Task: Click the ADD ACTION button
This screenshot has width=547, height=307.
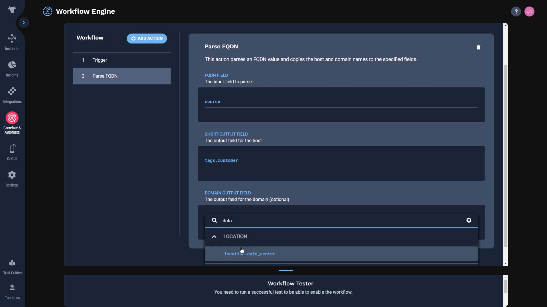Action: point(147,38)
